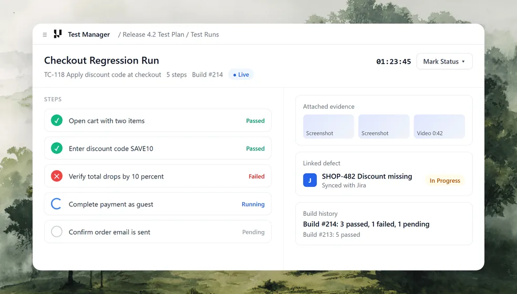The width and height of the screenshot is (517, 294).
Task: Click the 5 steps label
Action: coord(177,75)
